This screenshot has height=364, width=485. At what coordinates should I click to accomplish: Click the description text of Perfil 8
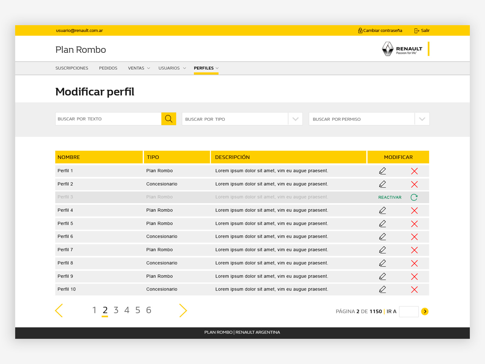point(272,263)
